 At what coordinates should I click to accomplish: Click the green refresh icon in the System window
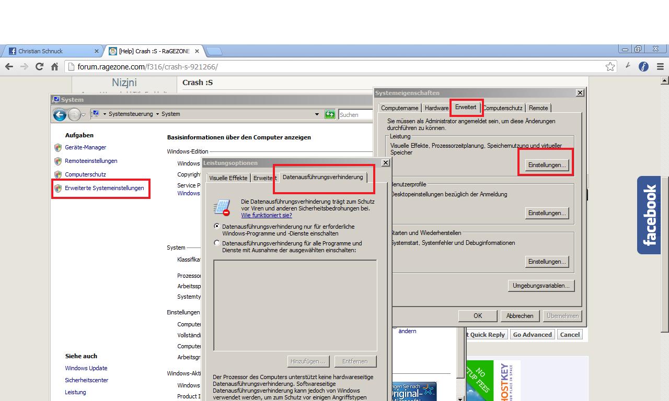pyautogui.click(x=330, y=114)
